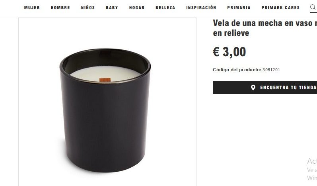
Task: Select BABY in the navigation bar
Action: point(112,8)
